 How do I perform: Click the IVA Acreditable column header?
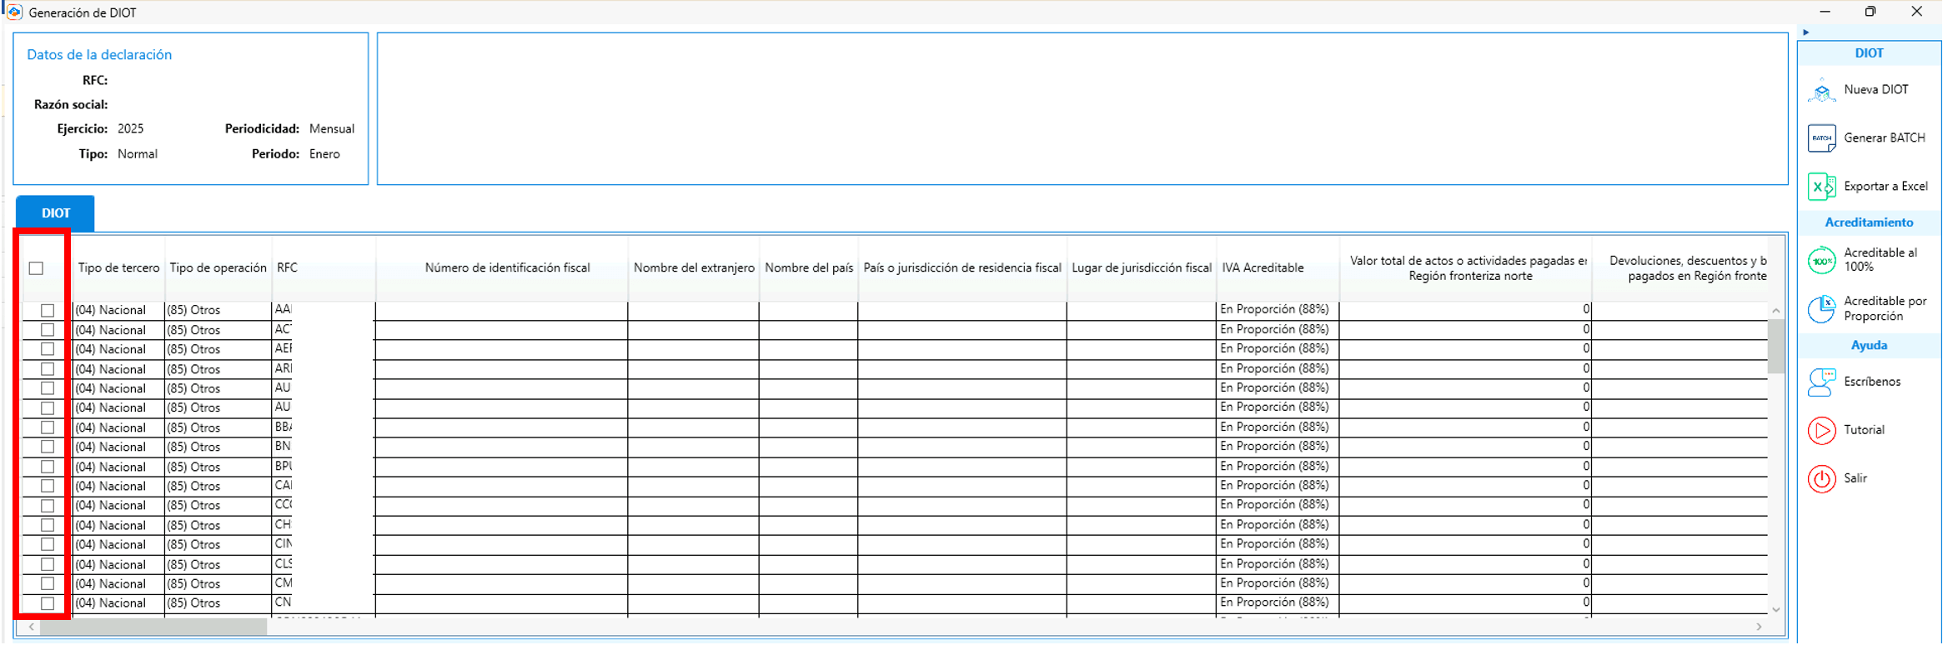(1262, 268)
